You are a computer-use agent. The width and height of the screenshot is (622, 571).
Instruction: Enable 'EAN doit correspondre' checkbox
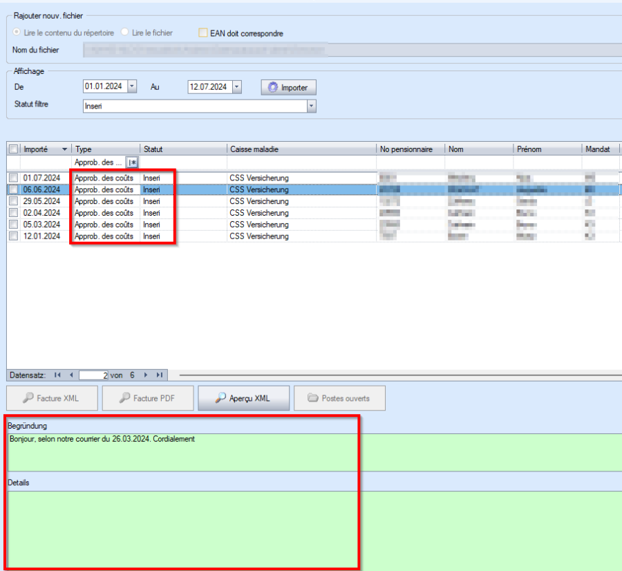[x=202, y=32]
